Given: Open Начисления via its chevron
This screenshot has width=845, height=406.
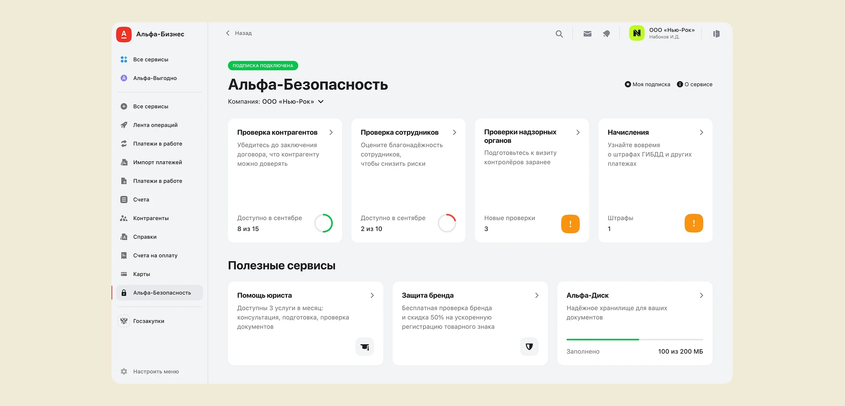Looking at the screenshot, I should pyautogui.click(x=701, y=133).
